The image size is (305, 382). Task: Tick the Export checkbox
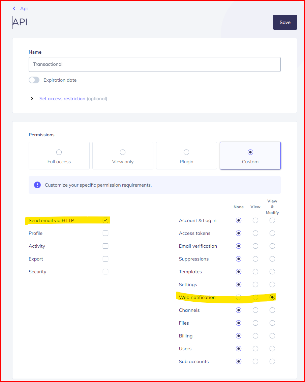105,259
